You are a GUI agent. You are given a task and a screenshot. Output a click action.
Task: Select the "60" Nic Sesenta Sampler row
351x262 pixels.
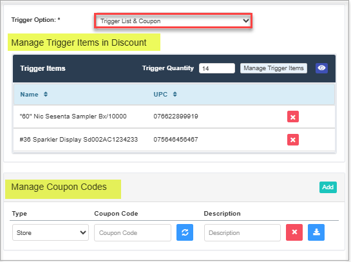tap(174, 117)
